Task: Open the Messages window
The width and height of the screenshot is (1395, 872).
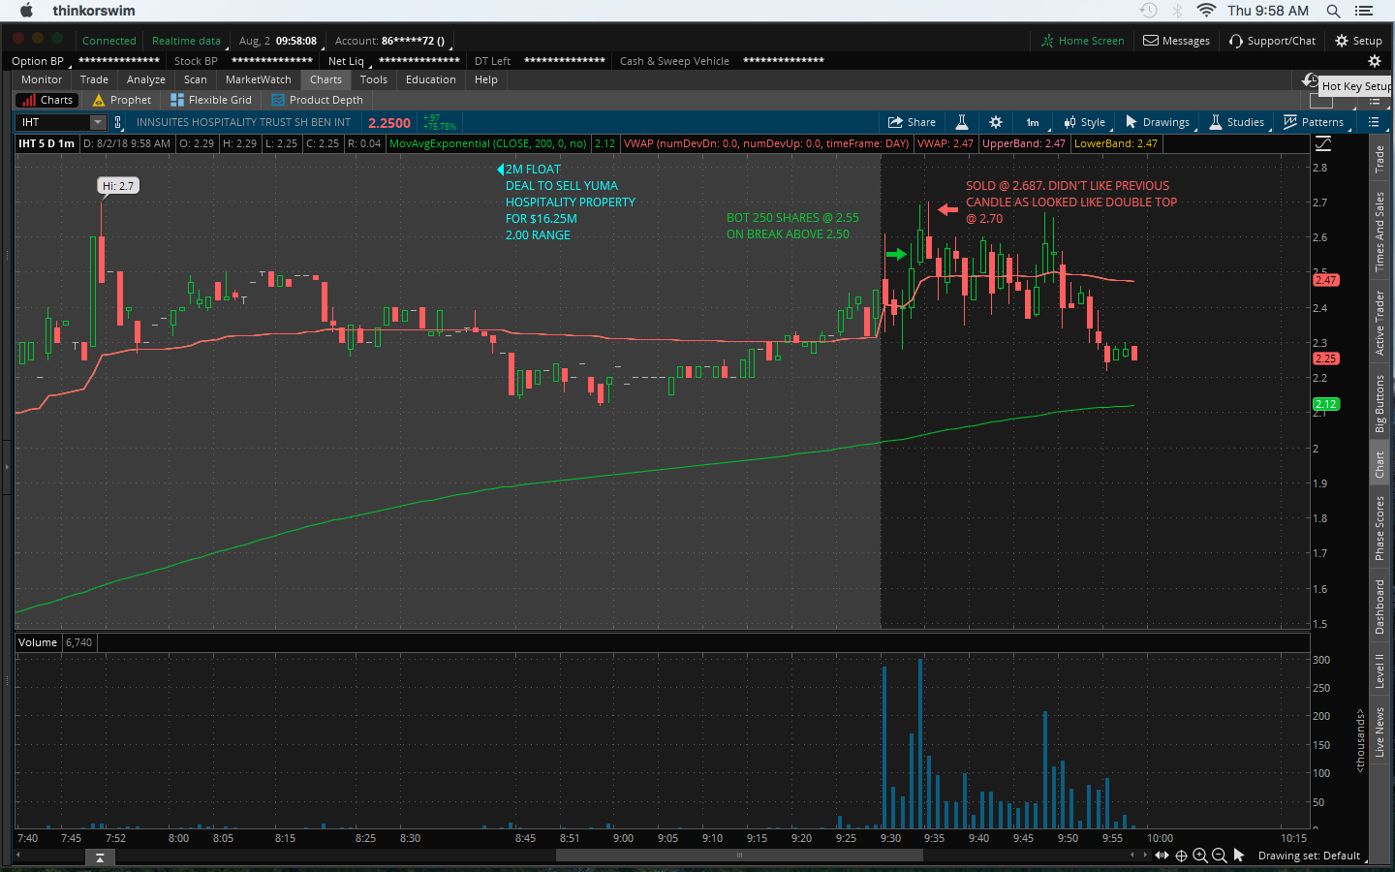Action: 1176,41
